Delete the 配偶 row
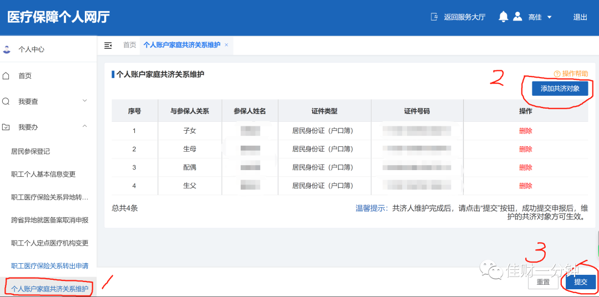 [x=526, y=167]
